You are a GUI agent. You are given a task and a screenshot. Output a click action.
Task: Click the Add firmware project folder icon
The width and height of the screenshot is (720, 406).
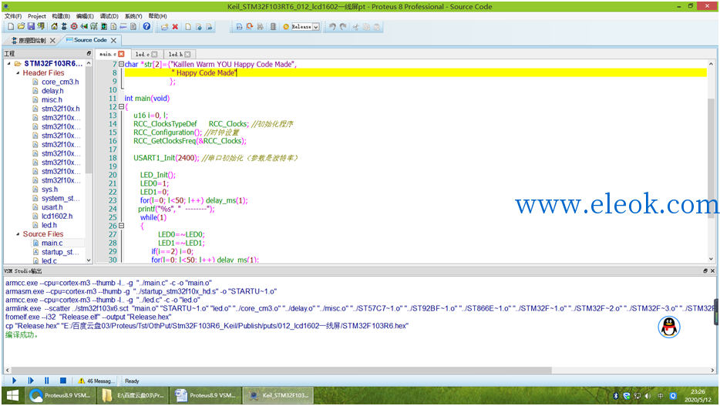pos(164,27)
